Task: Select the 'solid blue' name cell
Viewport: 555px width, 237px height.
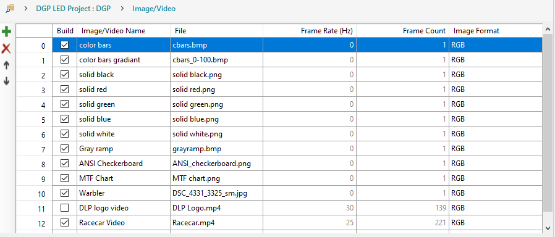Action: 124,119
